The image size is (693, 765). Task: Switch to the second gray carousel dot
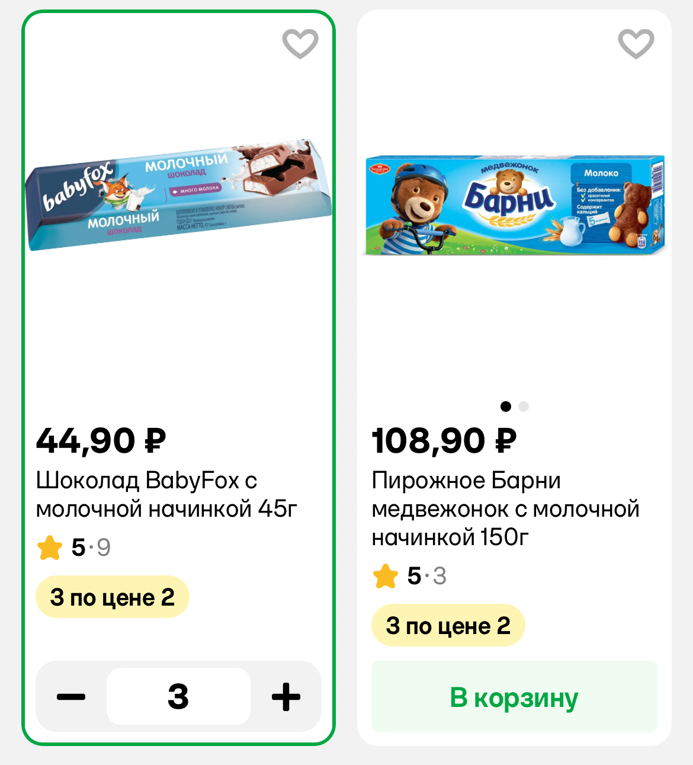[x=523, y=406]
